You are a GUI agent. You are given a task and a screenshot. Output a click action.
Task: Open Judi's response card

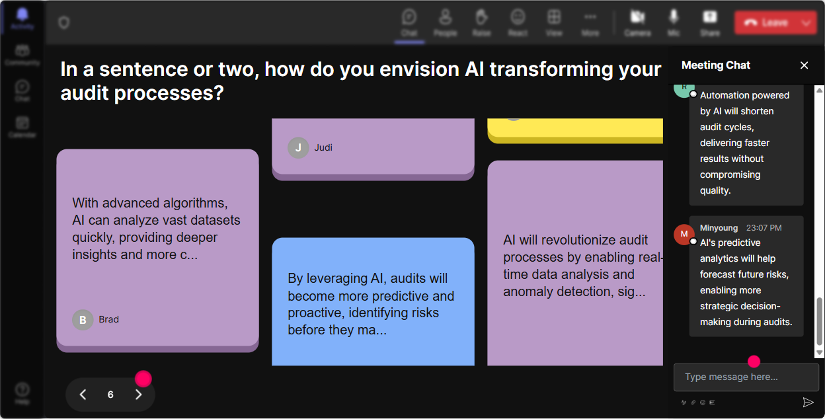(373, 149)
